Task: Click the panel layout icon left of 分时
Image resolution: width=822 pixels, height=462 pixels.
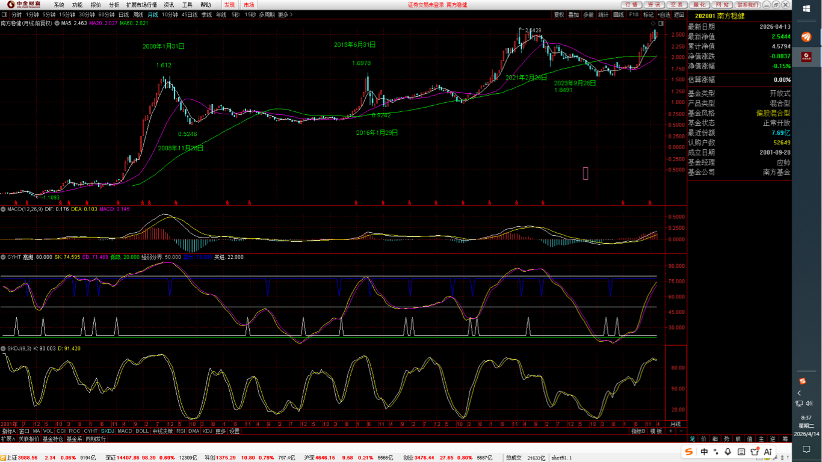Action: (5, 14)
